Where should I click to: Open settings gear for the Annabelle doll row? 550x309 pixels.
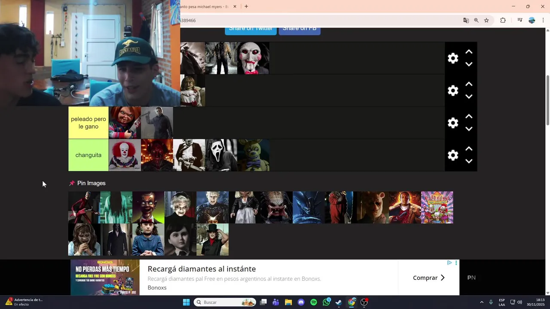click(453, 91)
